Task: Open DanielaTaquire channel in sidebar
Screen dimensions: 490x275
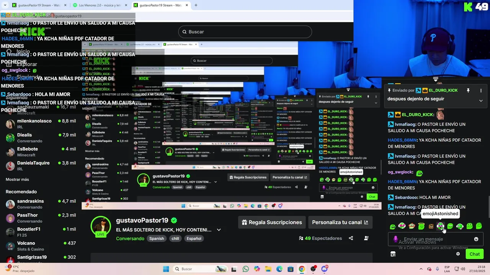Action: point(41,166)
